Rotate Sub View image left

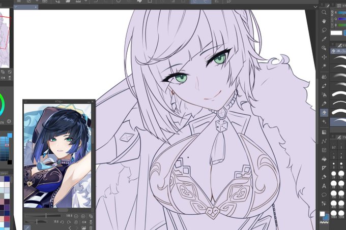tap(62, 222)
